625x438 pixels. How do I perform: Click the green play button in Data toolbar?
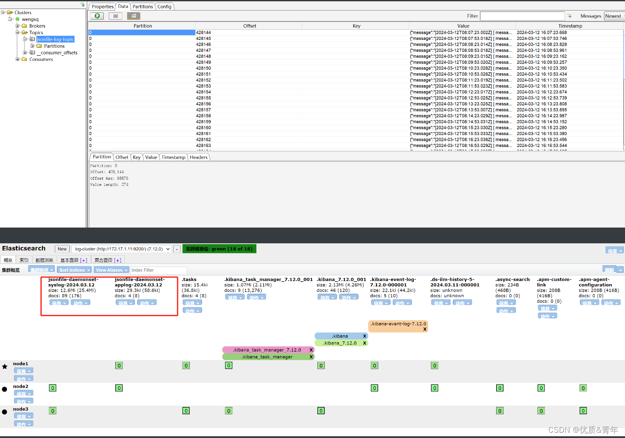97,16
